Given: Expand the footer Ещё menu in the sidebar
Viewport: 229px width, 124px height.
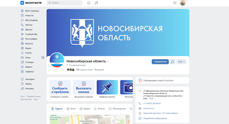Looking at the screenshot, I should 37,99.
